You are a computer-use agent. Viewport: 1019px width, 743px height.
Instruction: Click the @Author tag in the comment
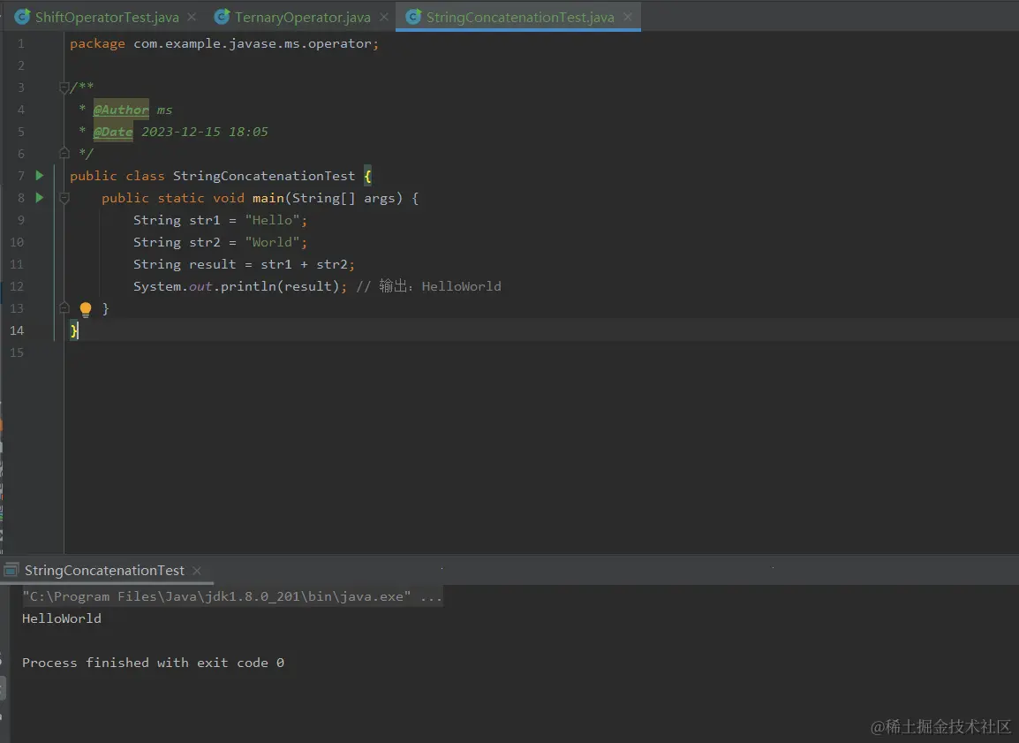click(x=121, y=110)
